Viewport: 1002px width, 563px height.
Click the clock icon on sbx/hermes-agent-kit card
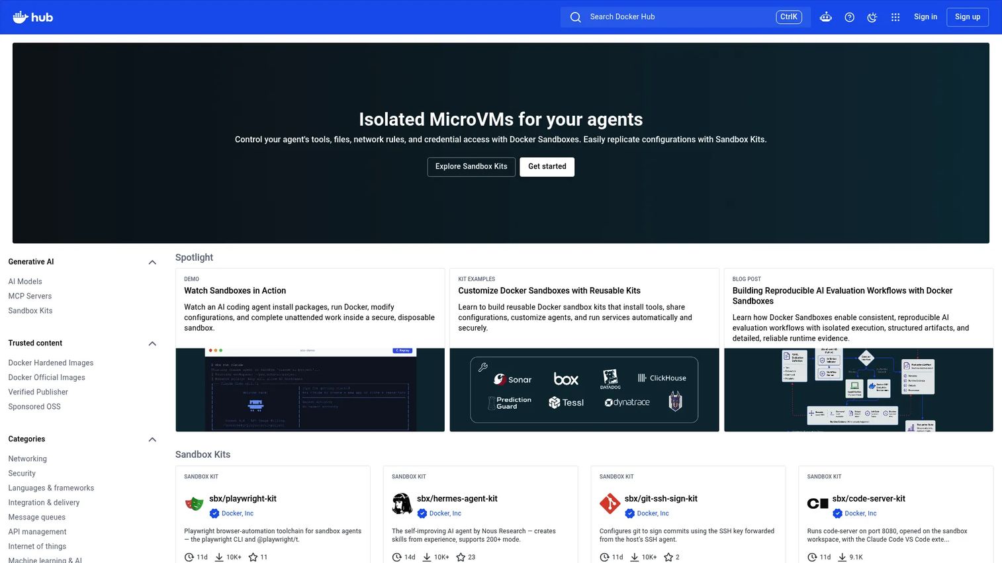click(396, 557)
